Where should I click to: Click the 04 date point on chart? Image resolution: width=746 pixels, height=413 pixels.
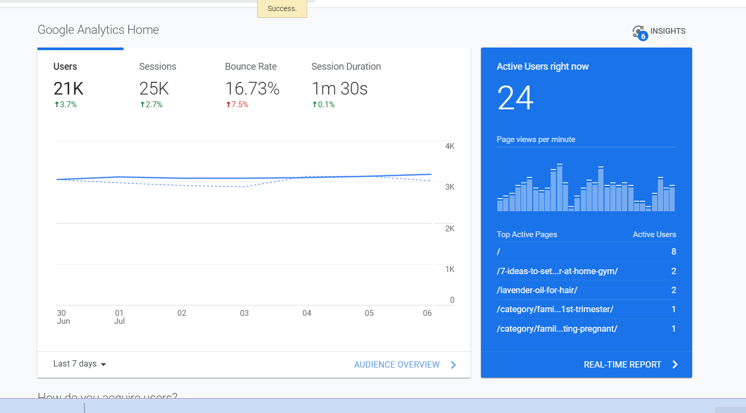(307, 178)
